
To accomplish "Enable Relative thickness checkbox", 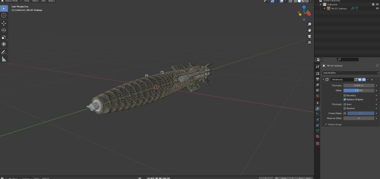I will pos(345,108).
